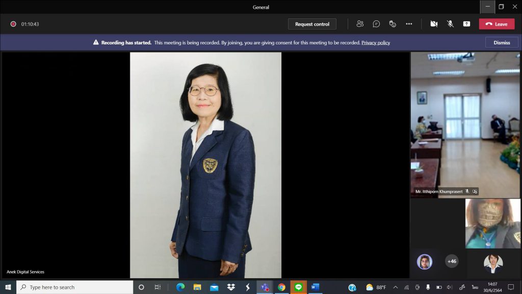Image resolution: width=522 pixels, height=294 pixels.
Task: Switch to Microsoft Word on the taskbar
Action: point(315,287)
